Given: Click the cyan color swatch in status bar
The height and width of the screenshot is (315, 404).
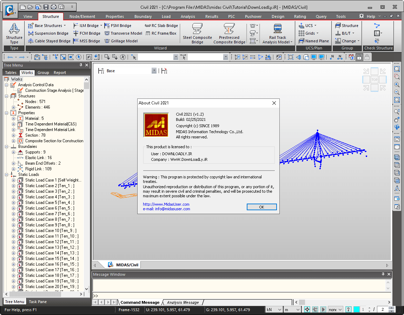Looking at the screenshot, I should point(356,310).
